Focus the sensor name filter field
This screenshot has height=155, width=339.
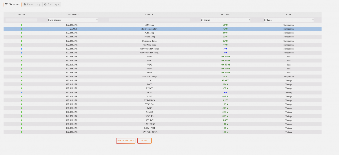(x=149, y=20)
